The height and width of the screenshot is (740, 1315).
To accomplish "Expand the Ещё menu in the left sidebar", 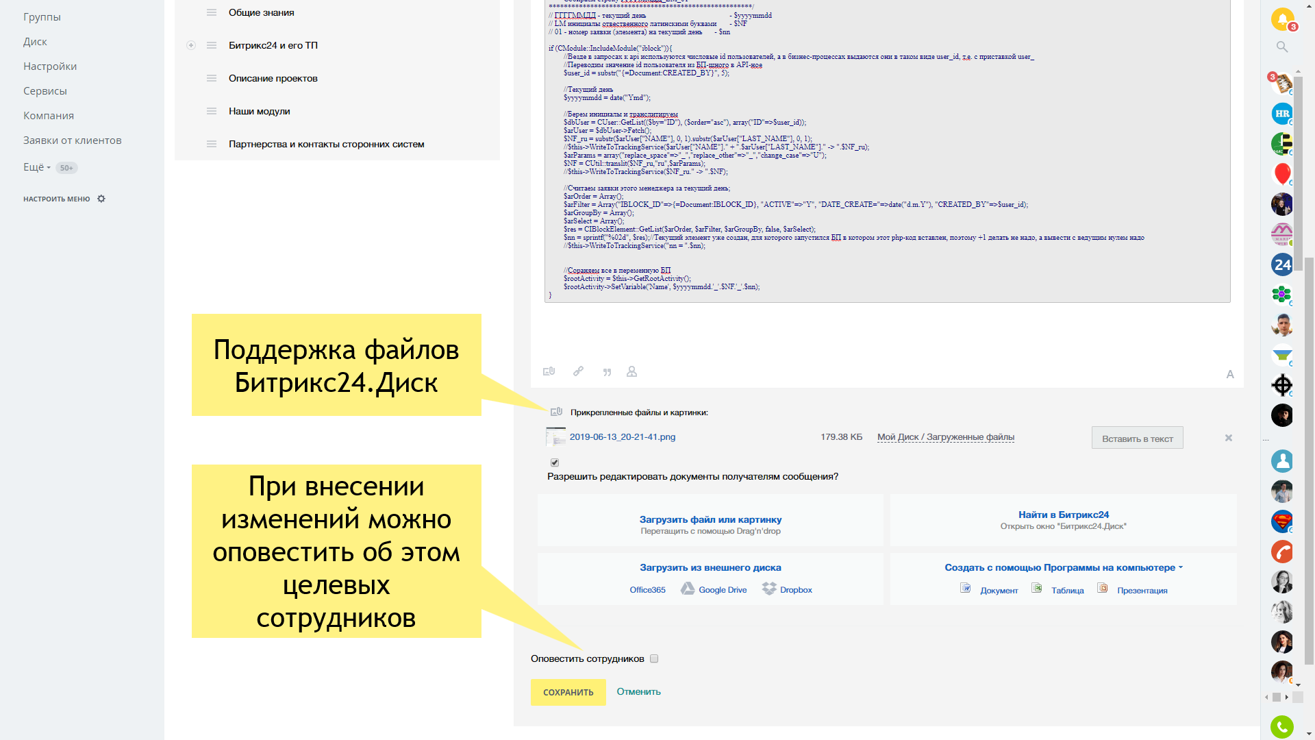I will pos(37,167).
